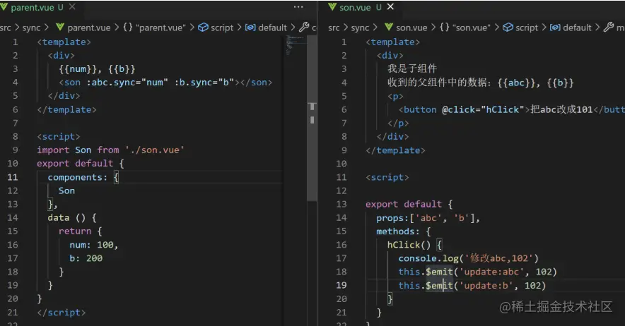625x326 pixels.
Task: Close the parent.vue tab
Action: point(72,7)
